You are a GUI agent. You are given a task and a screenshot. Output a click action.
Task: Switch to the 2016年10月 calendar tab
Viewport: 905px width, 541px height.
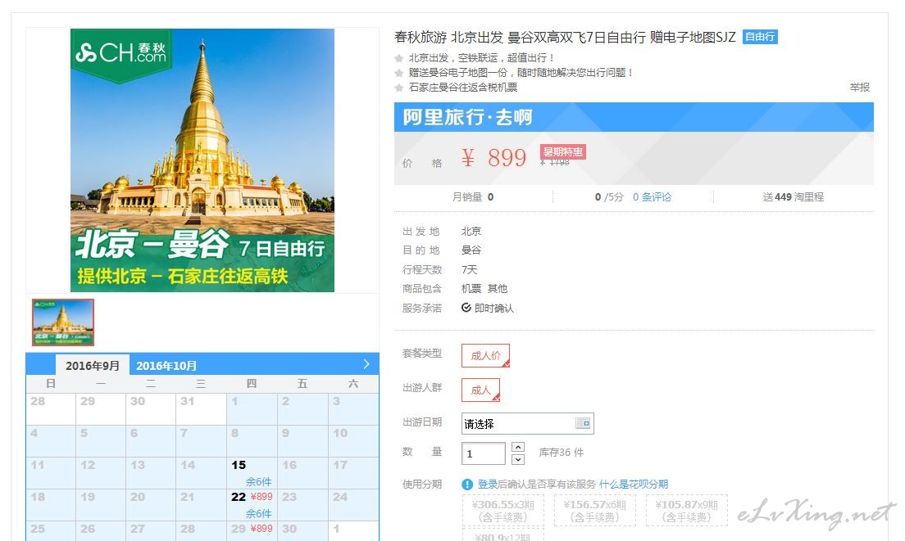166,366
